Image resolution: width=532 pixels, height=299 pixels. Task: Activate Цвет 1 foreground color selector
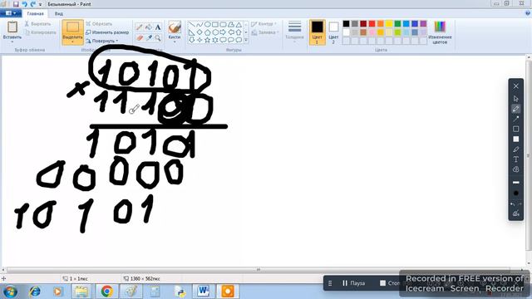[x=318, y=32]
